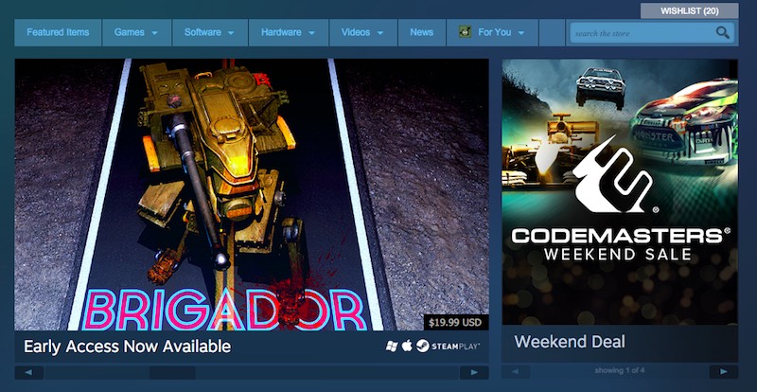Expand the Games dropdown menu

coord(136,32)
